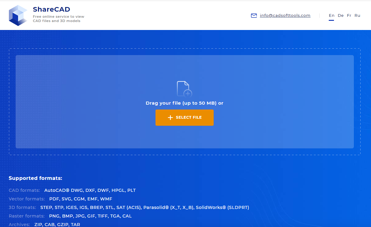The image size is (371, 227).
Task: Click the drag your file drop area
Action: click(x=185, y=102)
